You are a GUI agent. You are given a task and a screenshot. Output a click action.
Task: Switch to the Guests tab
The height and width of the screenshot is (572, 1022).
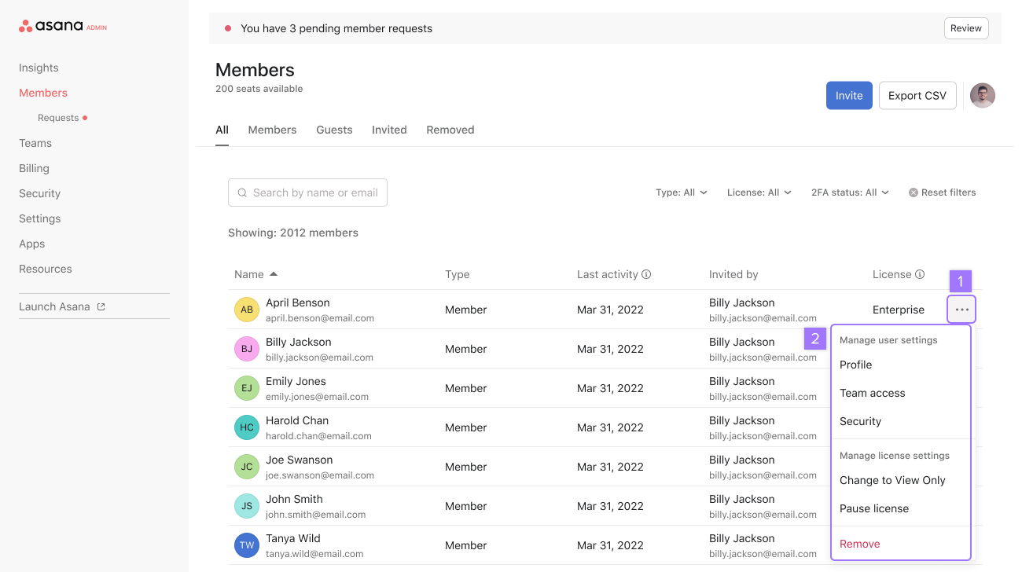coord(334,130)
